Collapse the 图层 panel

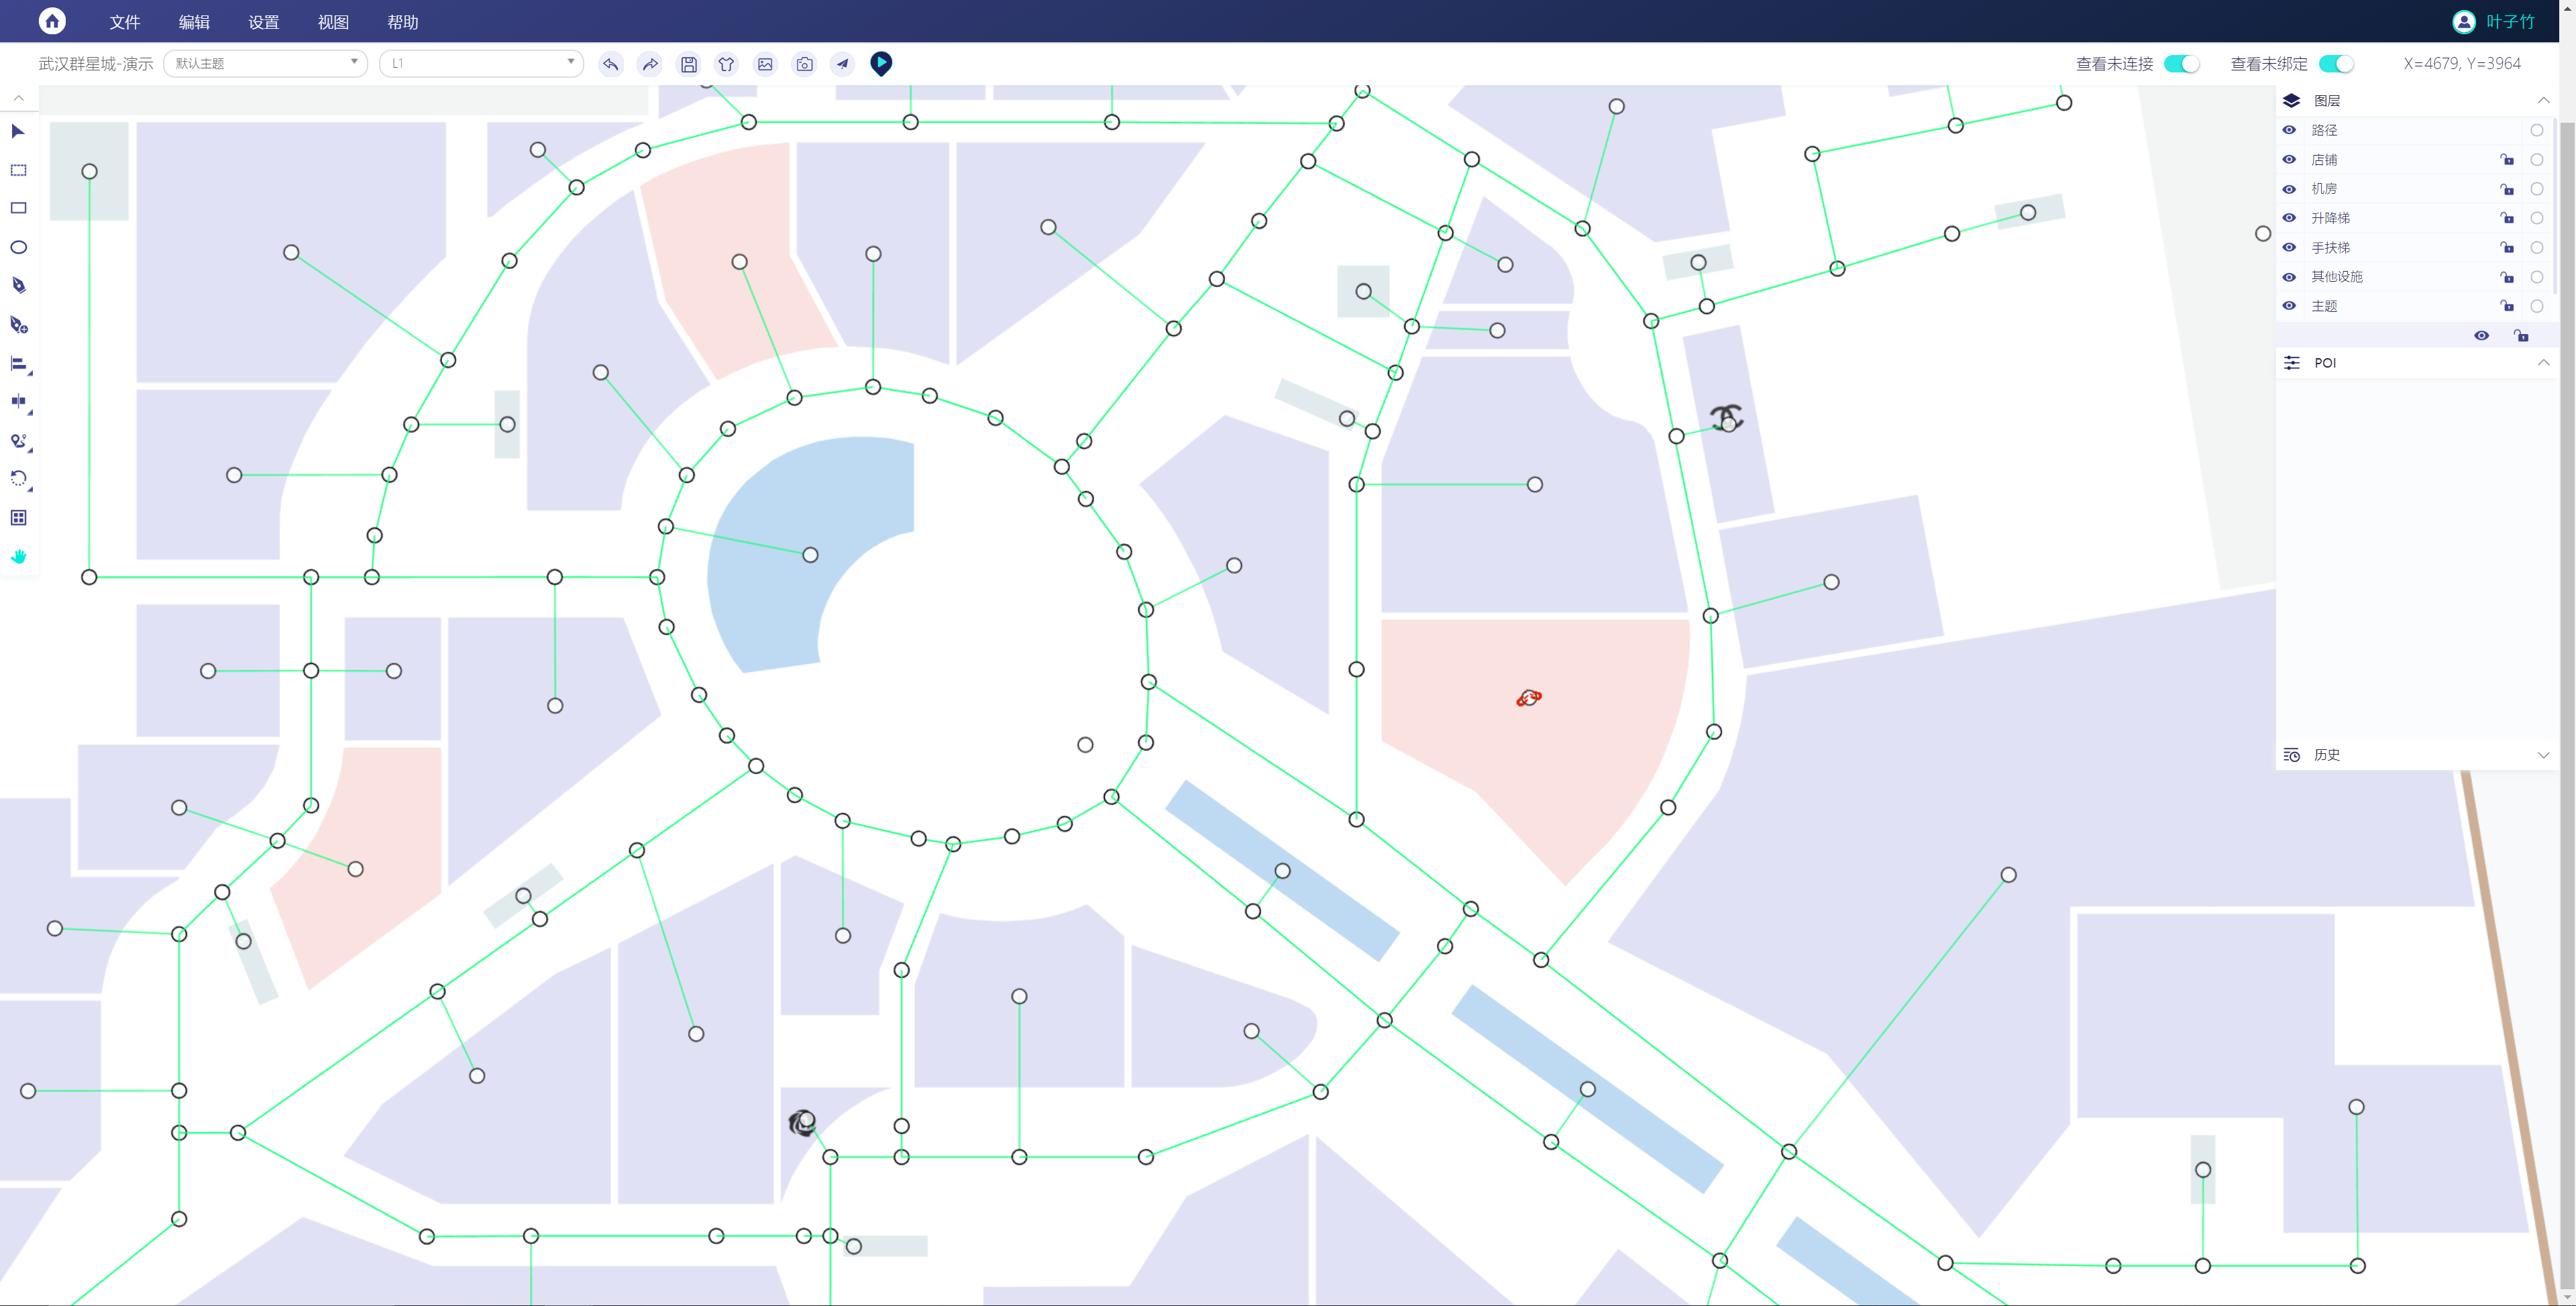point(2543,100)
